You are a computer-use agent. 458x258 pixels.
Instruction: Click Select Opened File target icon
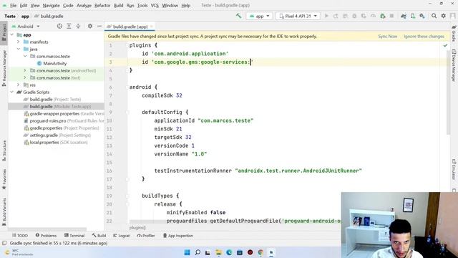tap(59, 27)
